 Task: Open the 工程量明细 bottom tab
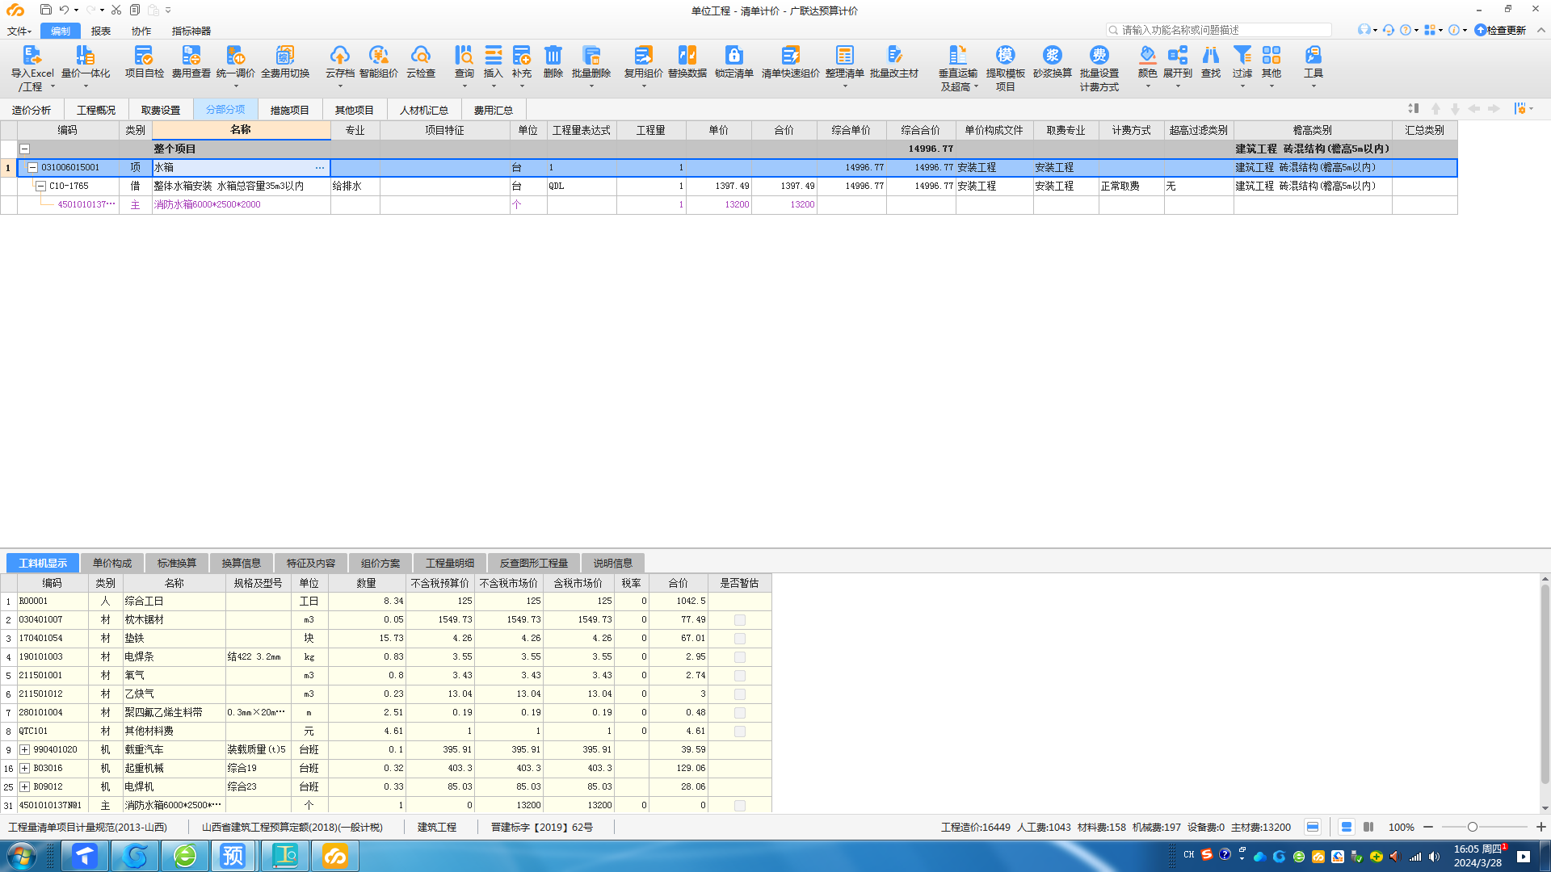(449, 564)
